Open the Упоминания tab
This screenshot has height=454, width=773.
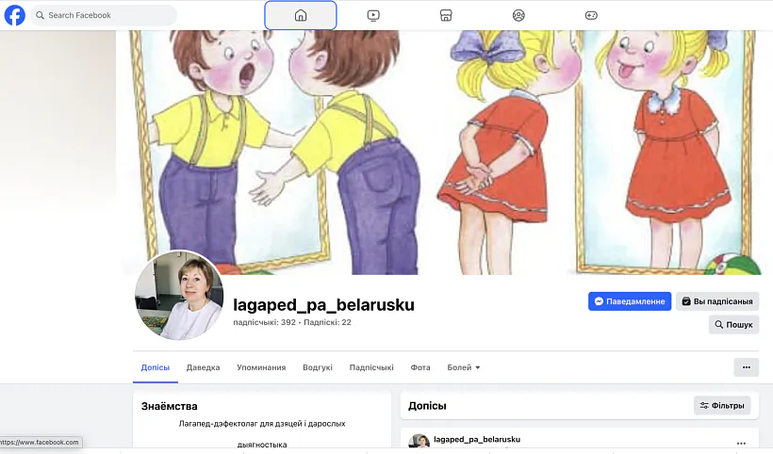tap(261, 367)
